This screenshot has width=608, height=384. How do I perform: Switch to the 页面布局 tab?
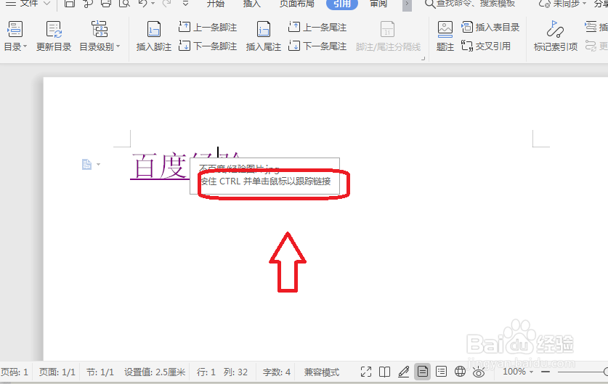(297, 4)
